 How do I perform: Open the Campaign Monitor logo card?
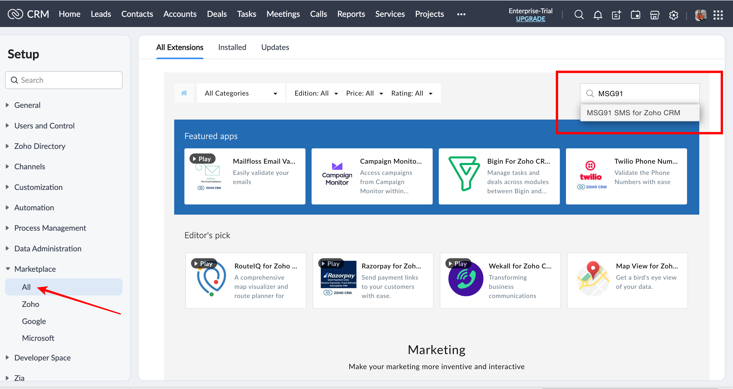pos(337,174)
